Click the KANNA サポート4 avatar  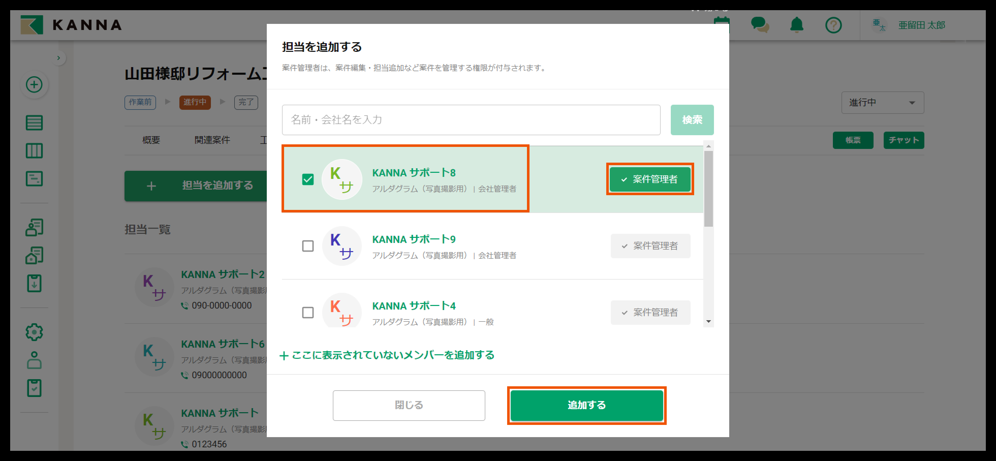tap(342, 310)
